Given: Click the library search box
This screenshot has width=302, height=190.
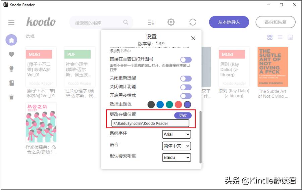Looking at the screenshot, I should pyautogui.click(x=101, y=22).
